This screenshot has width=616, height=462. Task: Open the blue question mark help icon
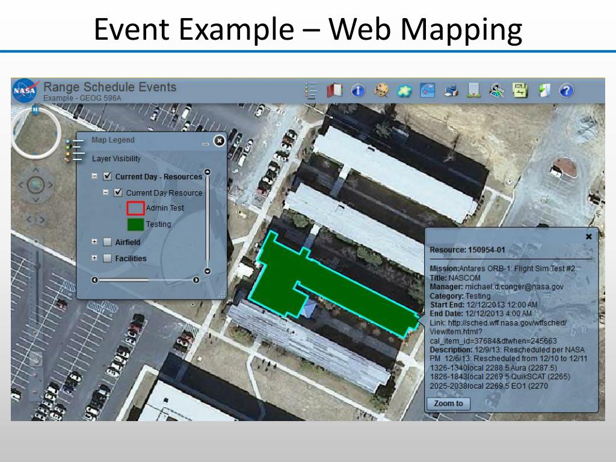(566, 91)
